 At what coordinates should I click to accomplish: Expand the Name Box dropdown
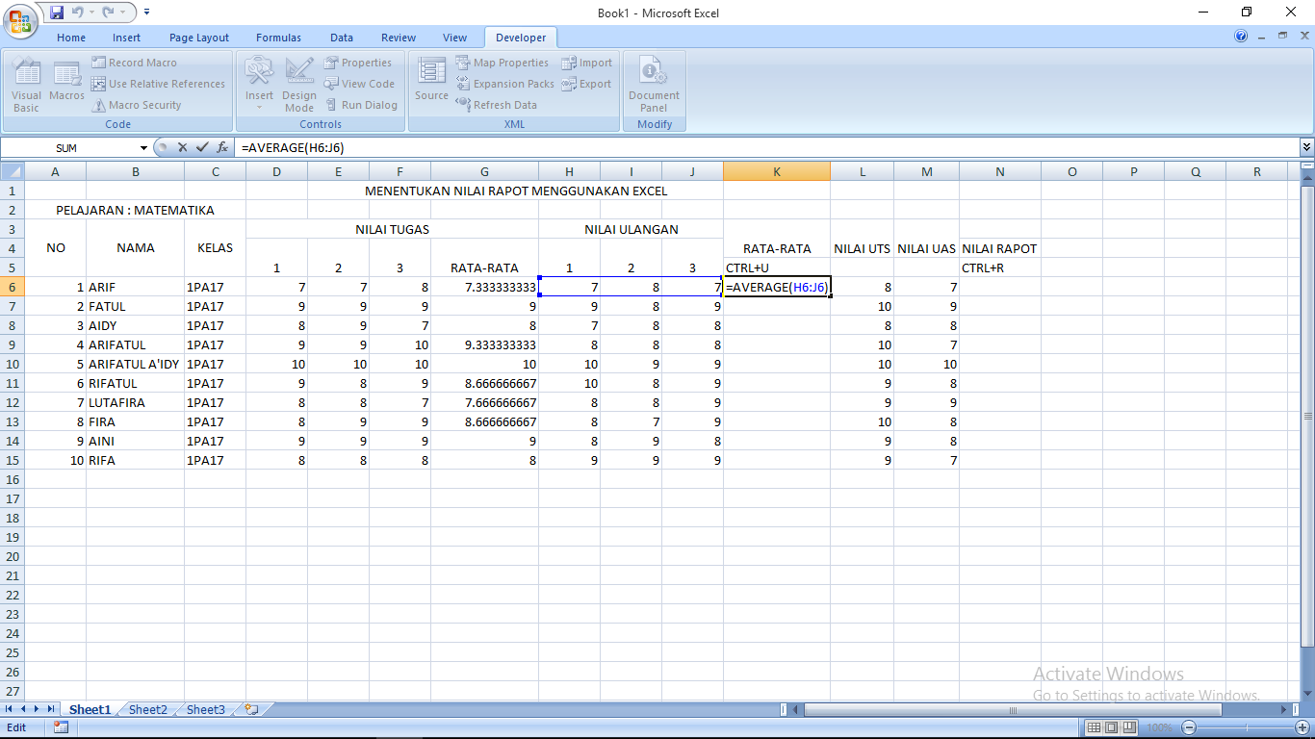click(143, 148)
